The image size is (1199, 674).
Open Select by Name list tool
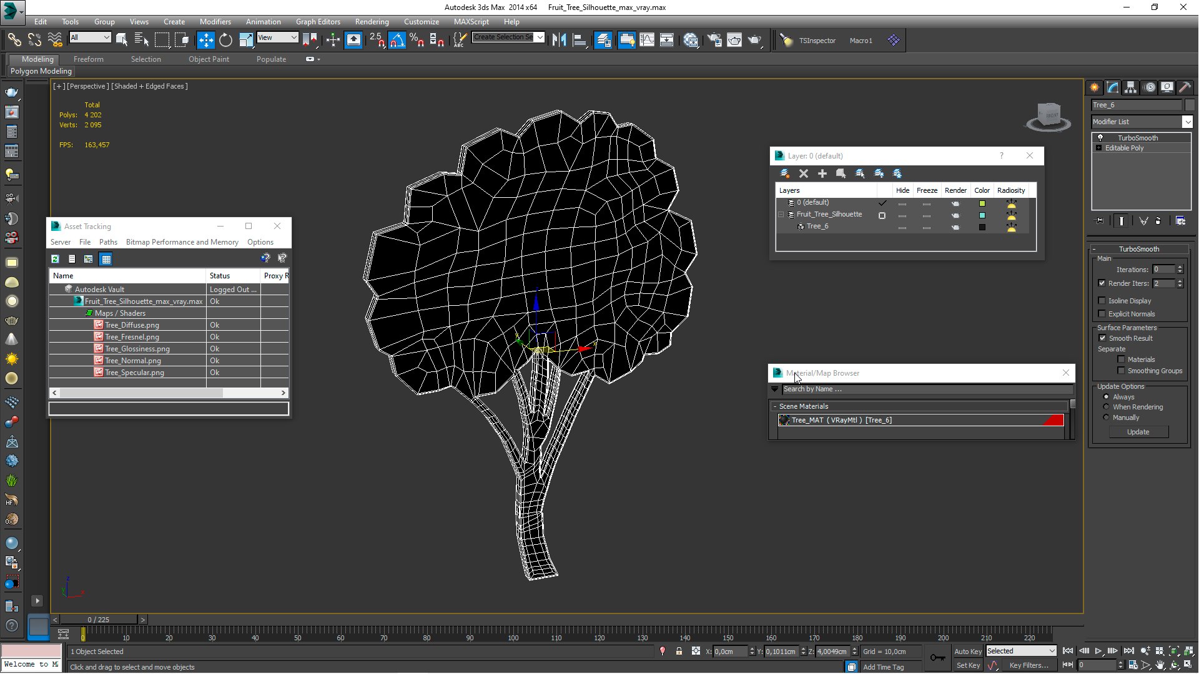pyautogui.click(x=142, y=41)
